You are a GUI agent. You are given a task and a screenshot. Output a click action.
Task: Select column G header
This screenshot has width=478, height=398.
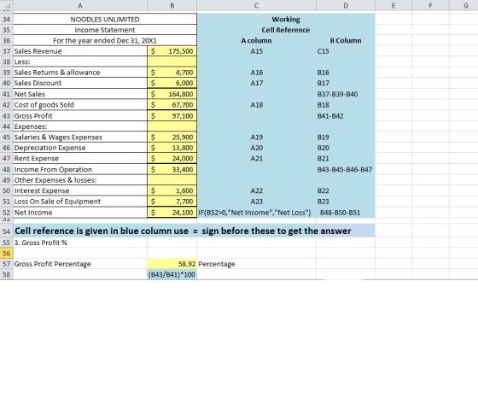tap(463, 5)
